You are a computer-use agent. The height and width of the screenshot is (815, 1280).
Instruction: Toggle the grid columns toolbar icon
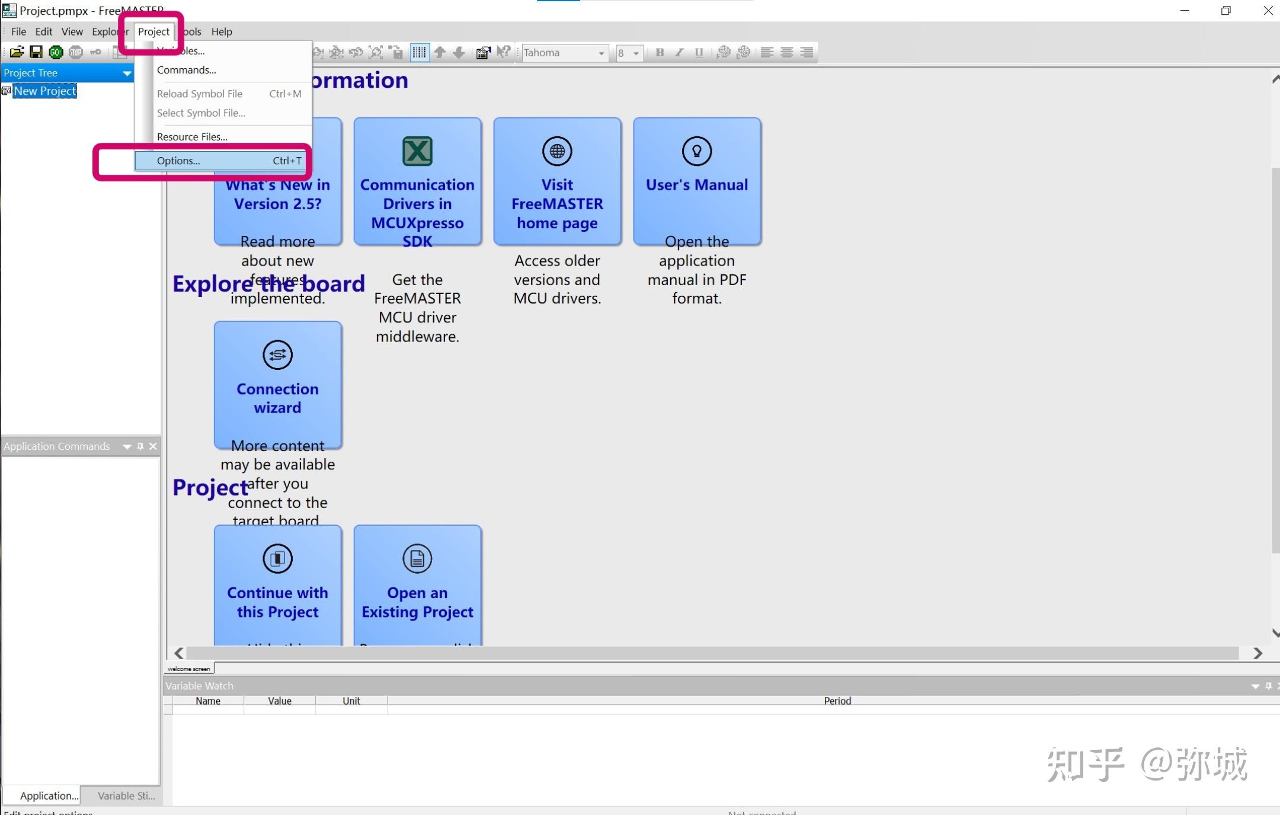pyautogui.click(x=419, y=52)
